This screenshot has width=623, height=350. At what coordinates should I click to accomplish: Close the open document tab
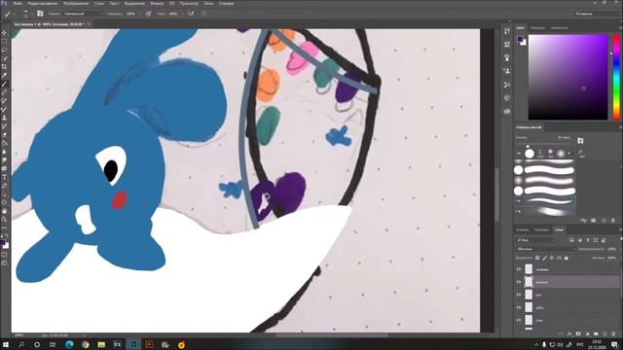coord(89,24)
